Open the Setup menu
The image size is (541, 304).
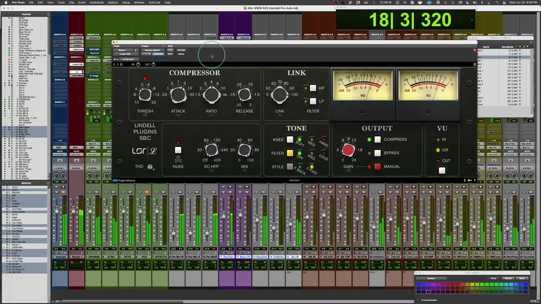(126, 3)
